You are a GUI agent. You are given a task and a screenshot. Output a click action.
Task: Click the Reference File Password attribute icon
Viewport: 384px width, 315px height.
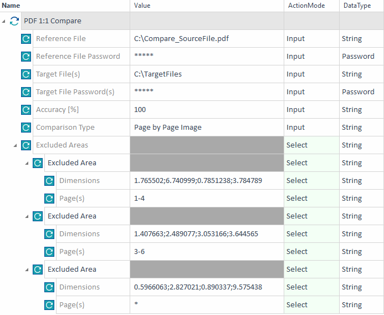[x=25, y=57]
